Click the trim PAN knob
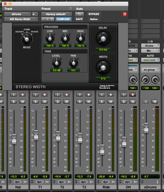 click(73, 63)
